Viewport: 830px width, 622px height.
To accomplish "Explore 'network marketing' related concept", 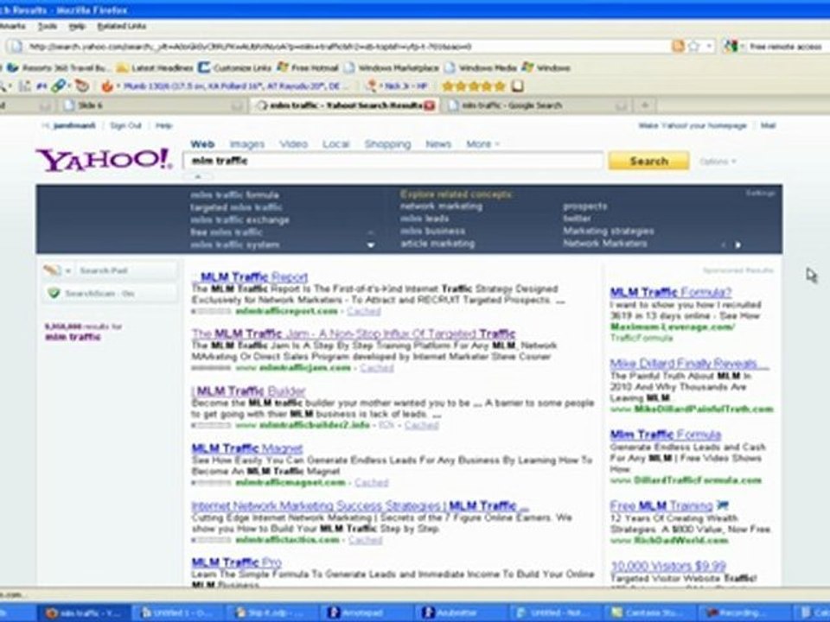I will coord(441,206).
